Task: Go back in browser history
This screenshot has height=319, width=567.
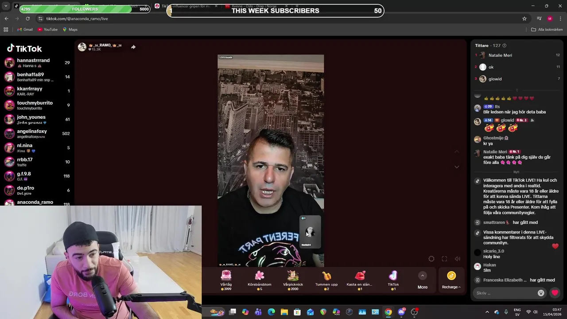Action: tap(6, 19)
